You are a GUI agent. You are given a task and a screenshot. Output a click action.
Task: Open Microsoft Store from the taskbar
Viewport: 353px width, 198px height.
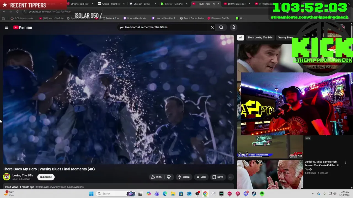coord(181,194)
